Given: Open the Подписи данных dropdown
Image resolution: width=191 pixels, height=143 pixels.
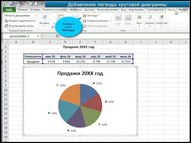Looking at the screenshot, I should coord(96,21).
